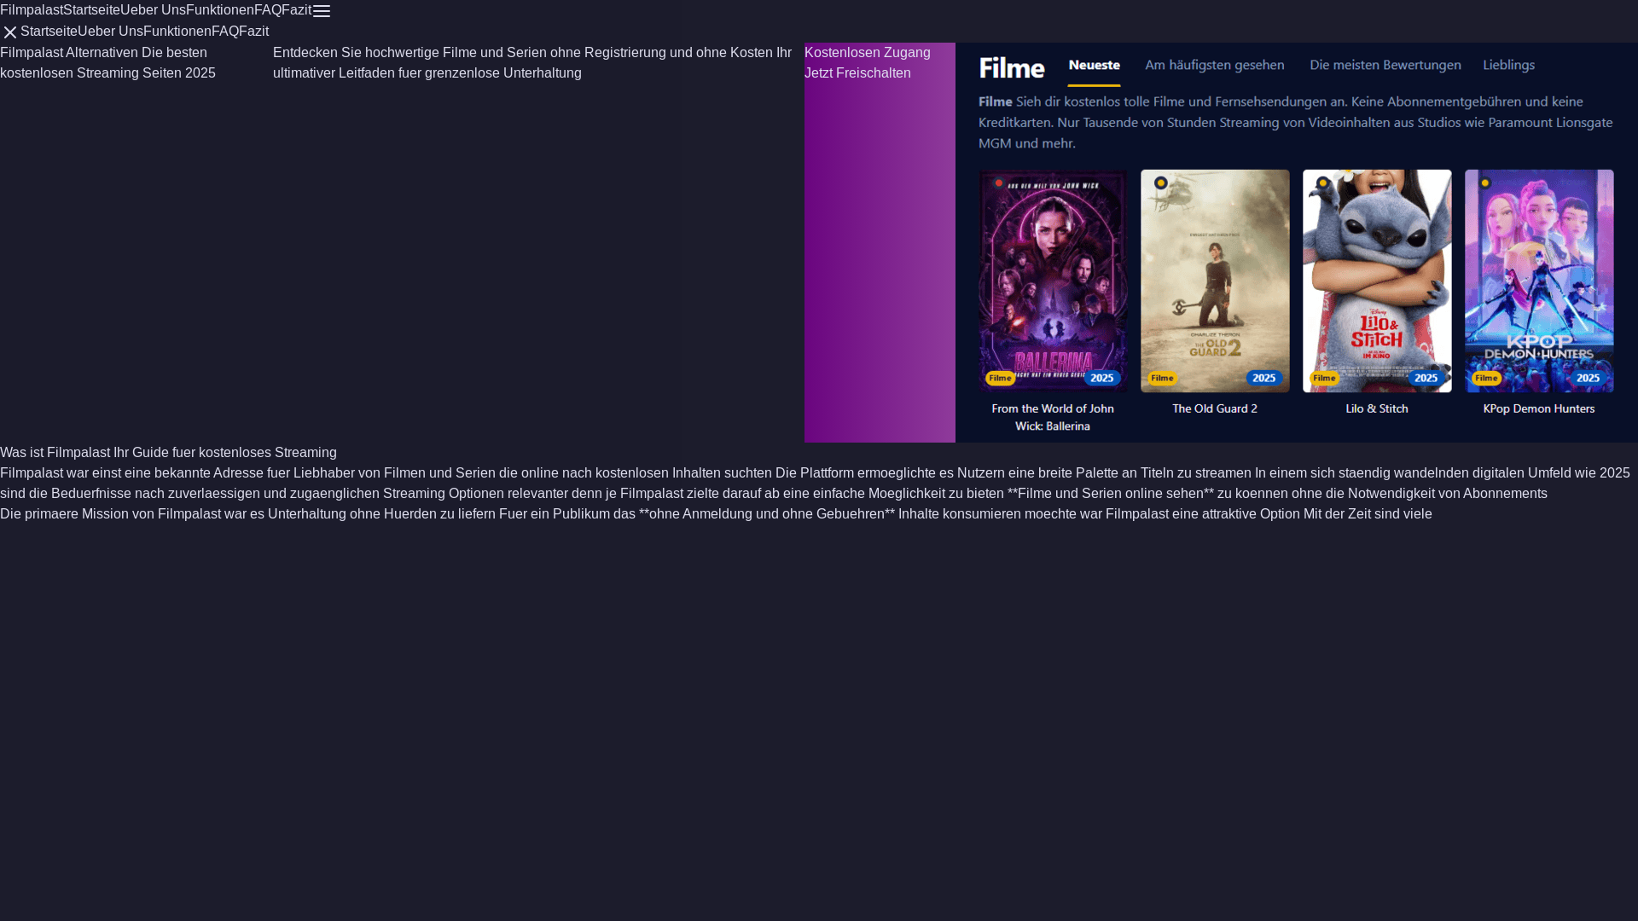
Task: Click Lilo & Stitch title text
Action: (x=1377, y=408)
